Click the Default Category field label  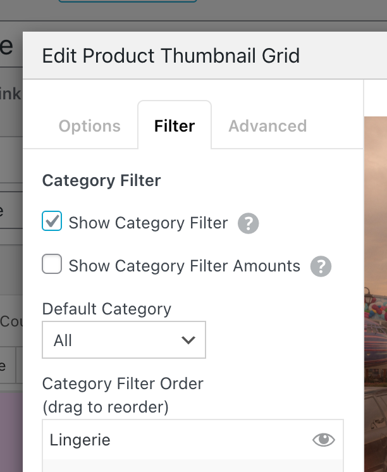[x=106, y=309]
